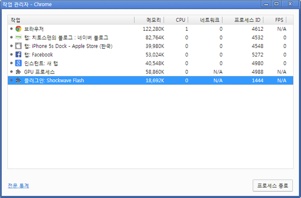Screen dimensions: 301x198
Task: Click memory value 53,024K
Action: pyautogui.click(x=155, y=55)
